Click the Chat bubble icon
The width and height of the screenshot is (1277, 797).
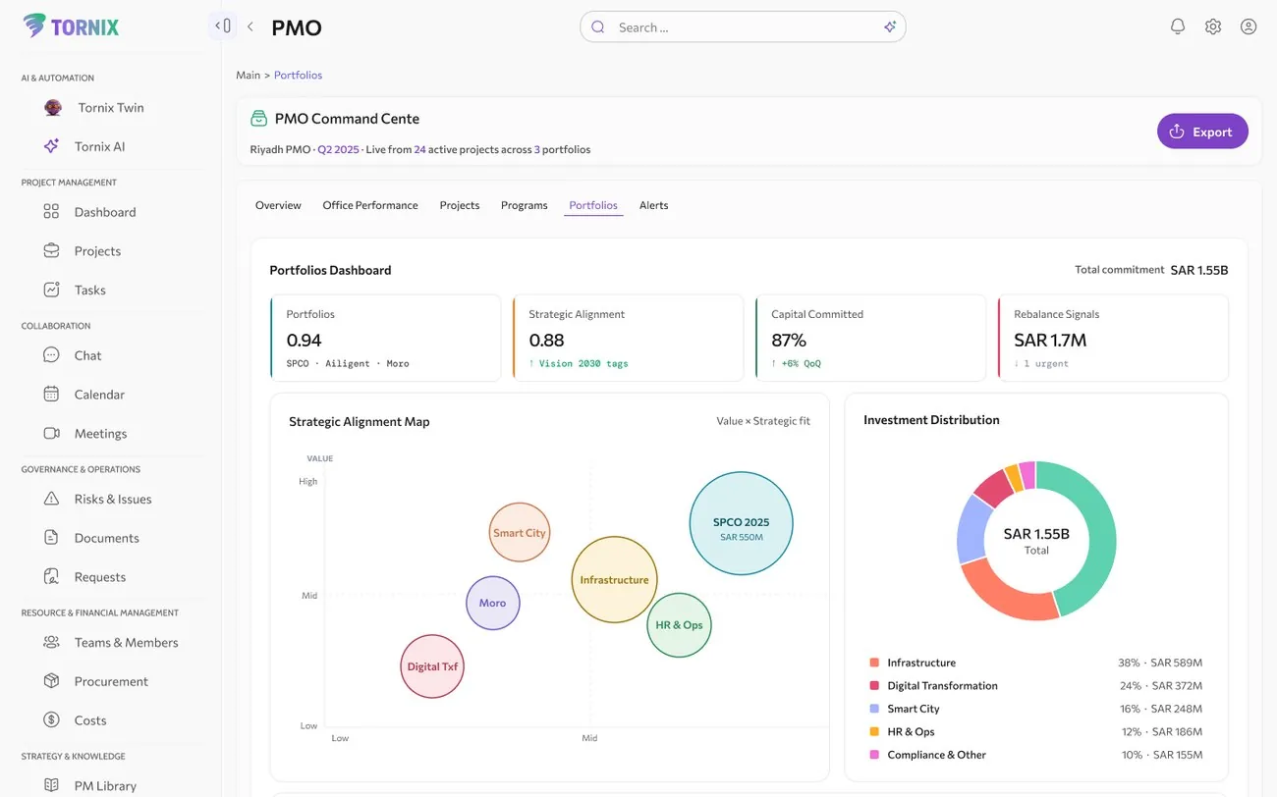point(52,355)
